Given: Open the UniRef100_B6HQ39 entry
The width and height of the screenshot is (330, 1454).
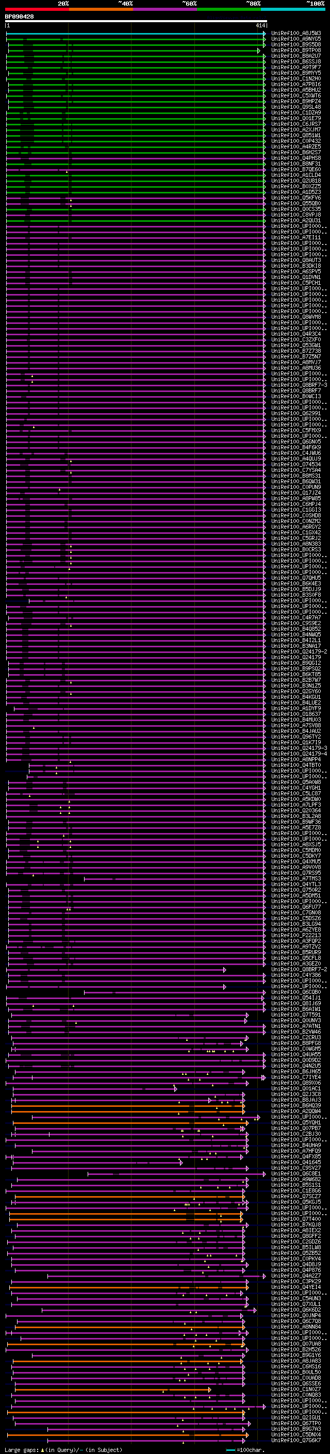Looking at the screenshot, I should click(295, 1105).
